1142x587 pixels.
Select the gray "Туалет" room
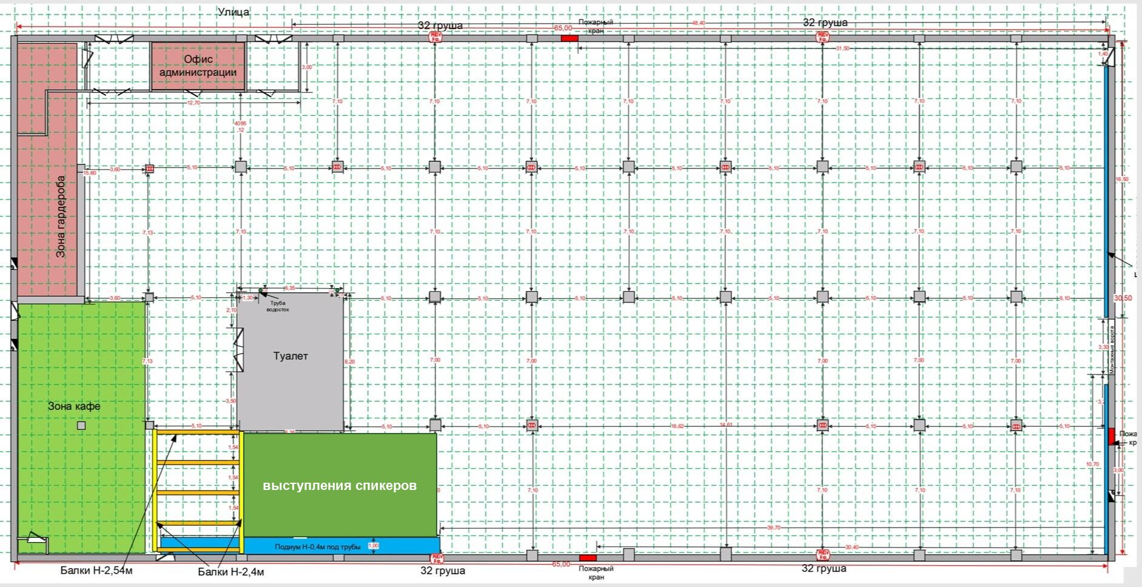[x=290, y=362]
